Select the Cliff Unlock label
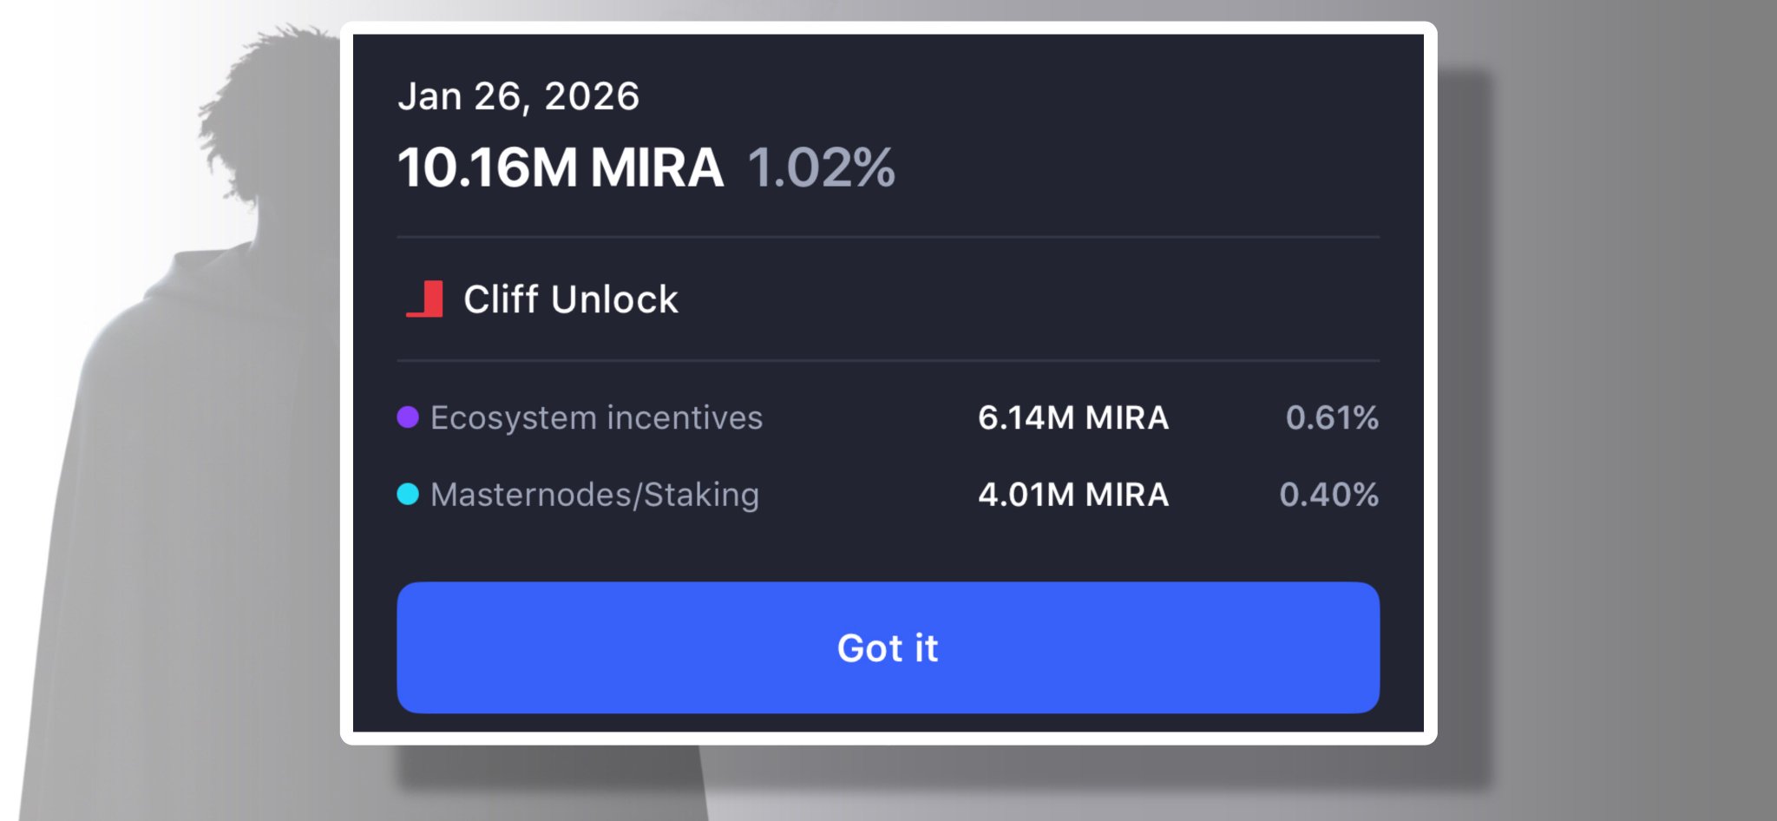1777x821 pixels. [570, 299]
